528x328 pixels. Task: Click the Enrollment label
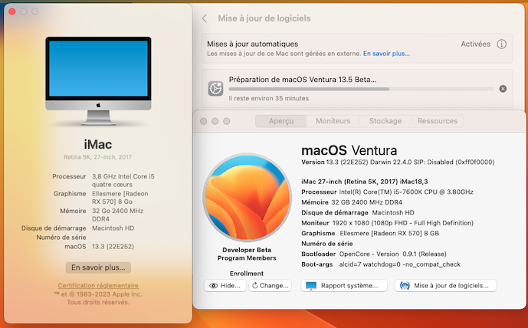click(247, 274)
